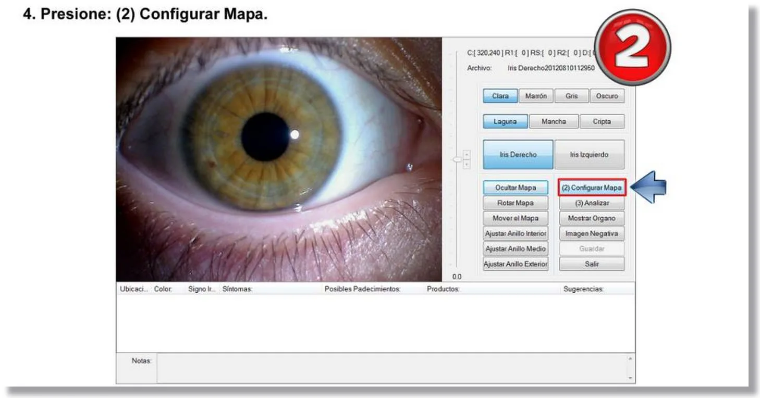The image size is (760, 398).
Task: Click the file name Iris Derecho20120810112950
Action: point(550,68)
